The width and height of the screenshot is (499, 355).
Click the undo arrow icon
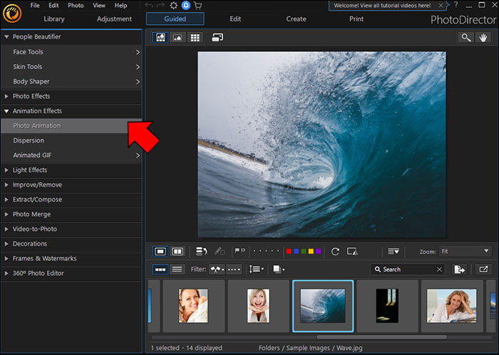(x=149, y=6)
